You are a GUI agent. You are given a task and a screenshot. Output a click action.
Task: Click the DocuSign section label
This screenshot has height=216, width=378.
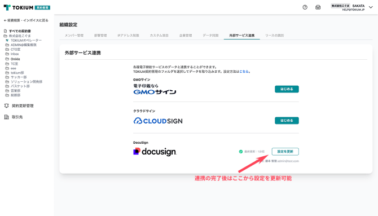coord(140,143)
